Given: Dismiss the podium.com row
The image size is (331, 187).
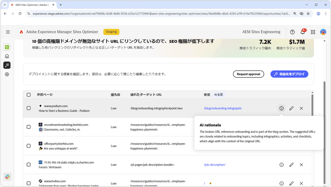Looking at the screenshot, I should pos(301,108).
